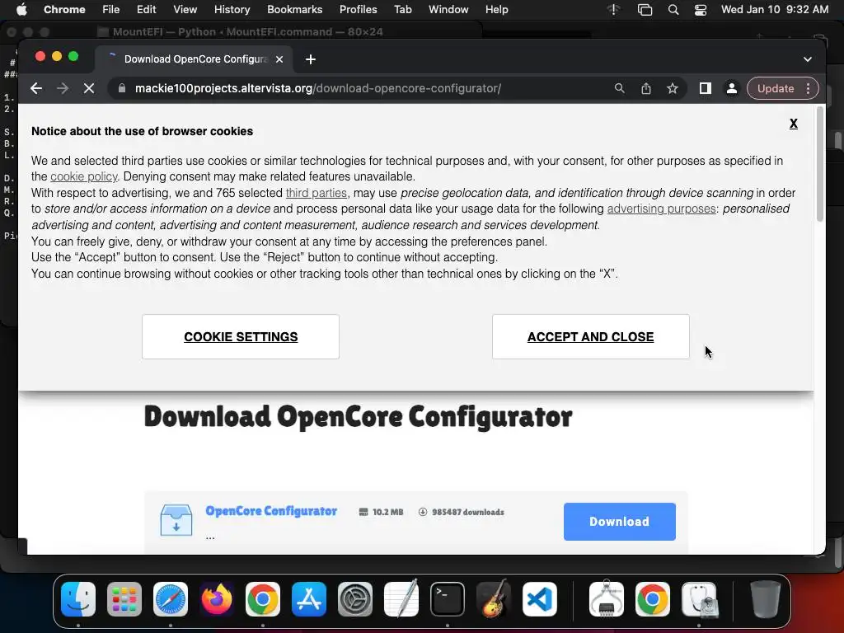Open the Chrome app menu
This screenshot has width=844, height=633.
tap(64, 10)
